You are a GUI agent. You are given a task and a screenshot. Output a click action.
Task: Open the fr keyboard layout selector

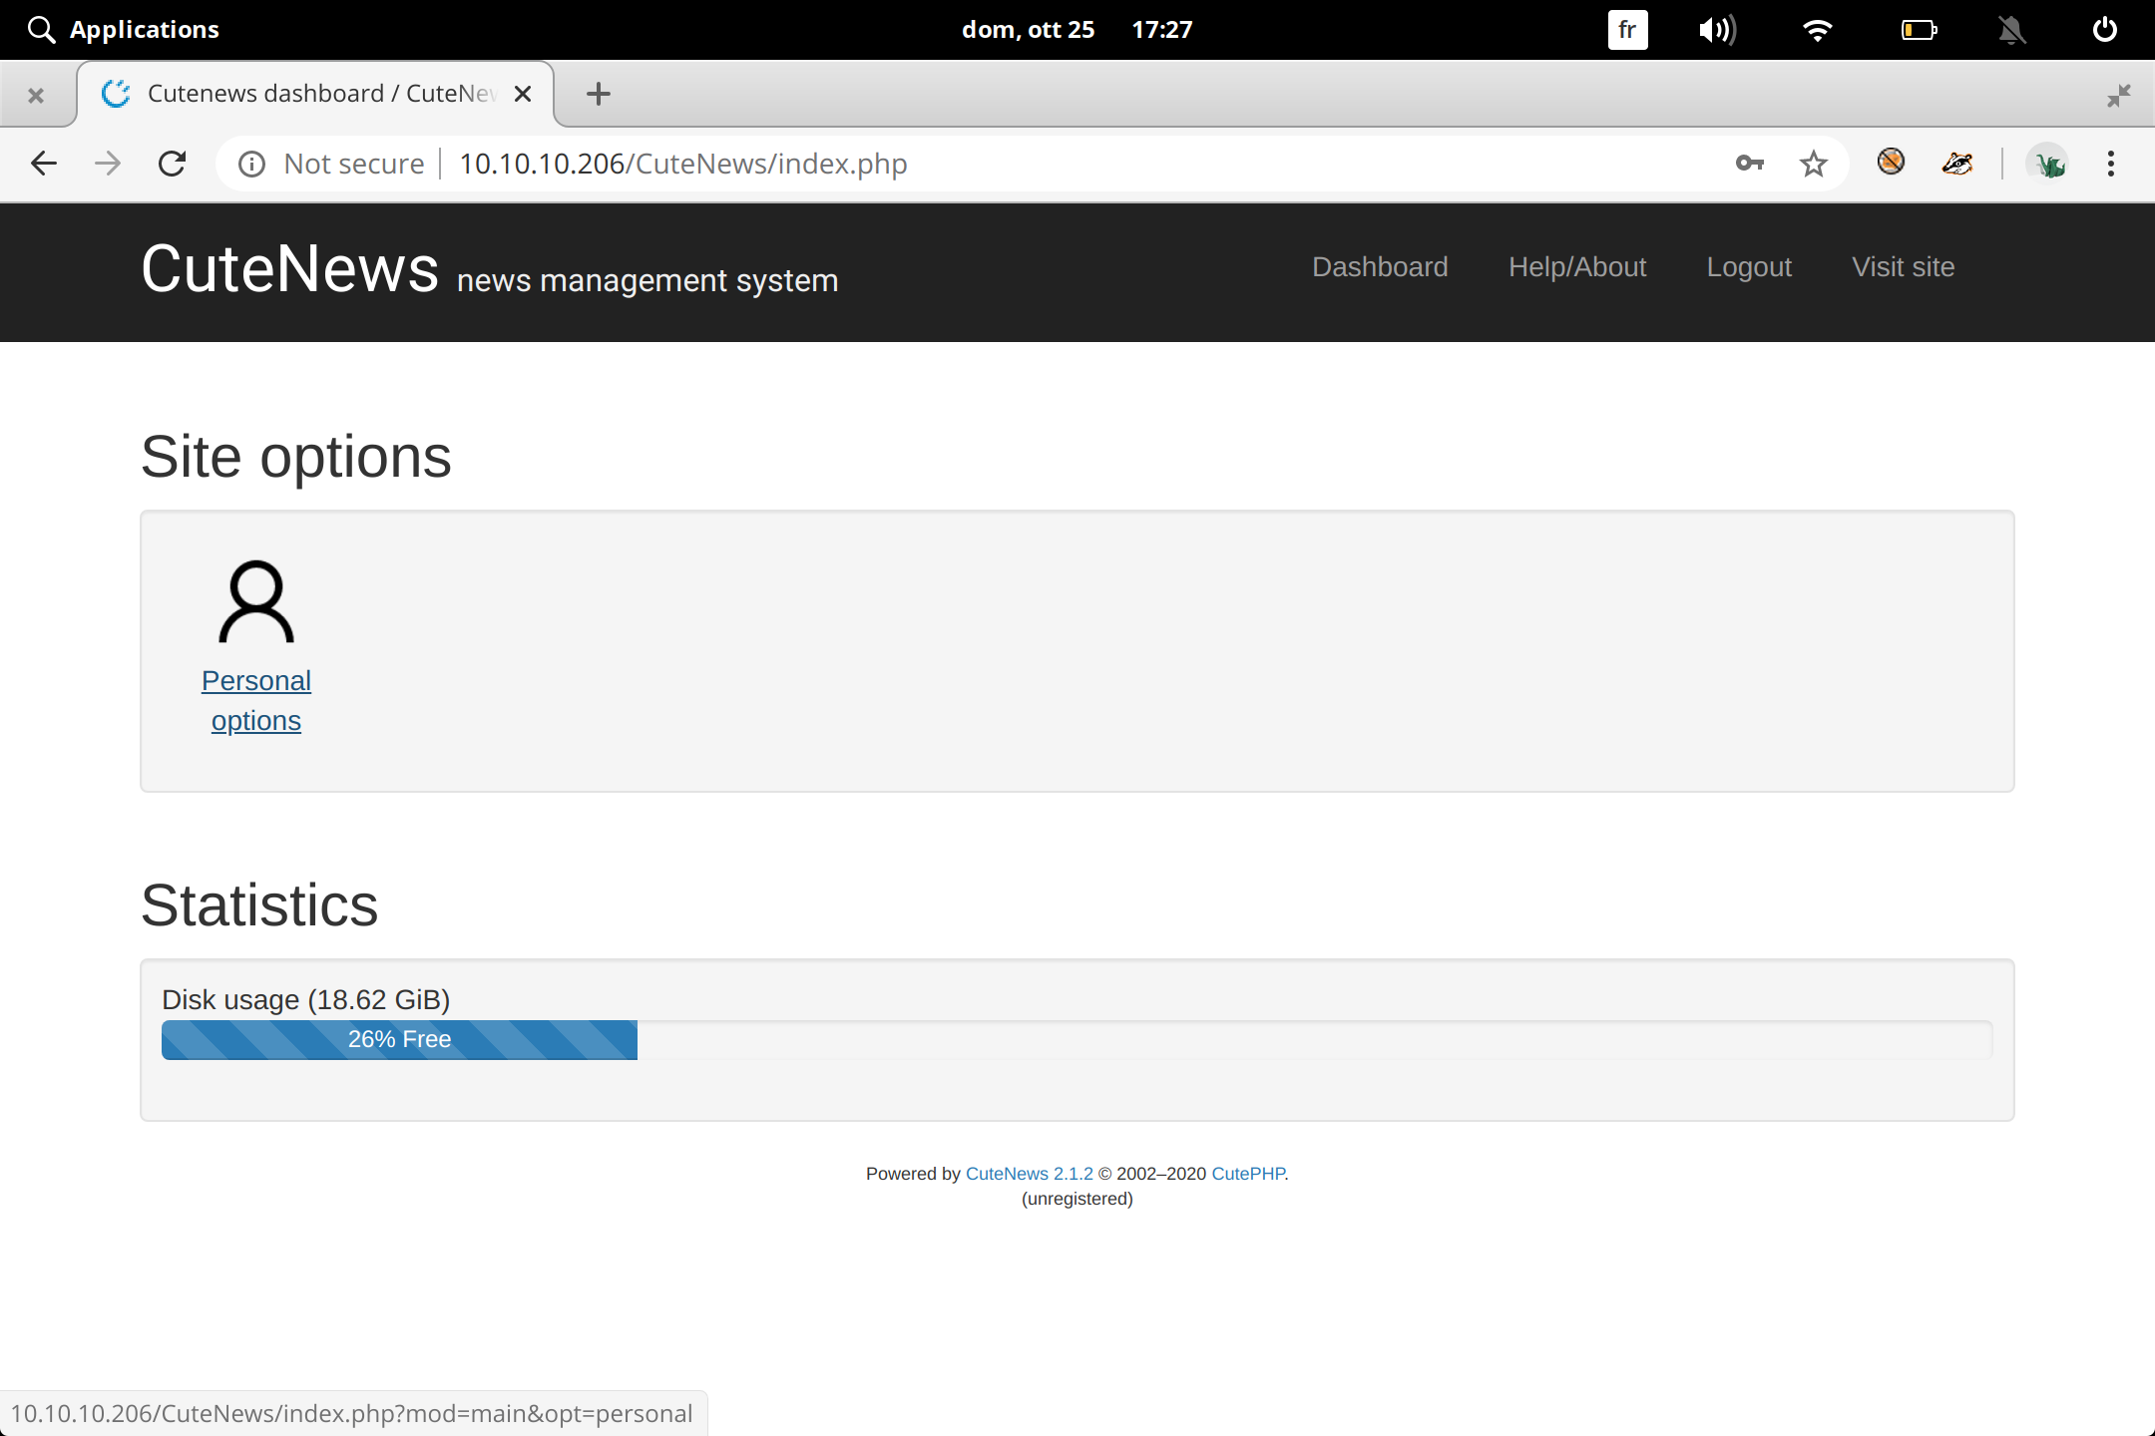pyautogui.click(x=1627, y=30)
